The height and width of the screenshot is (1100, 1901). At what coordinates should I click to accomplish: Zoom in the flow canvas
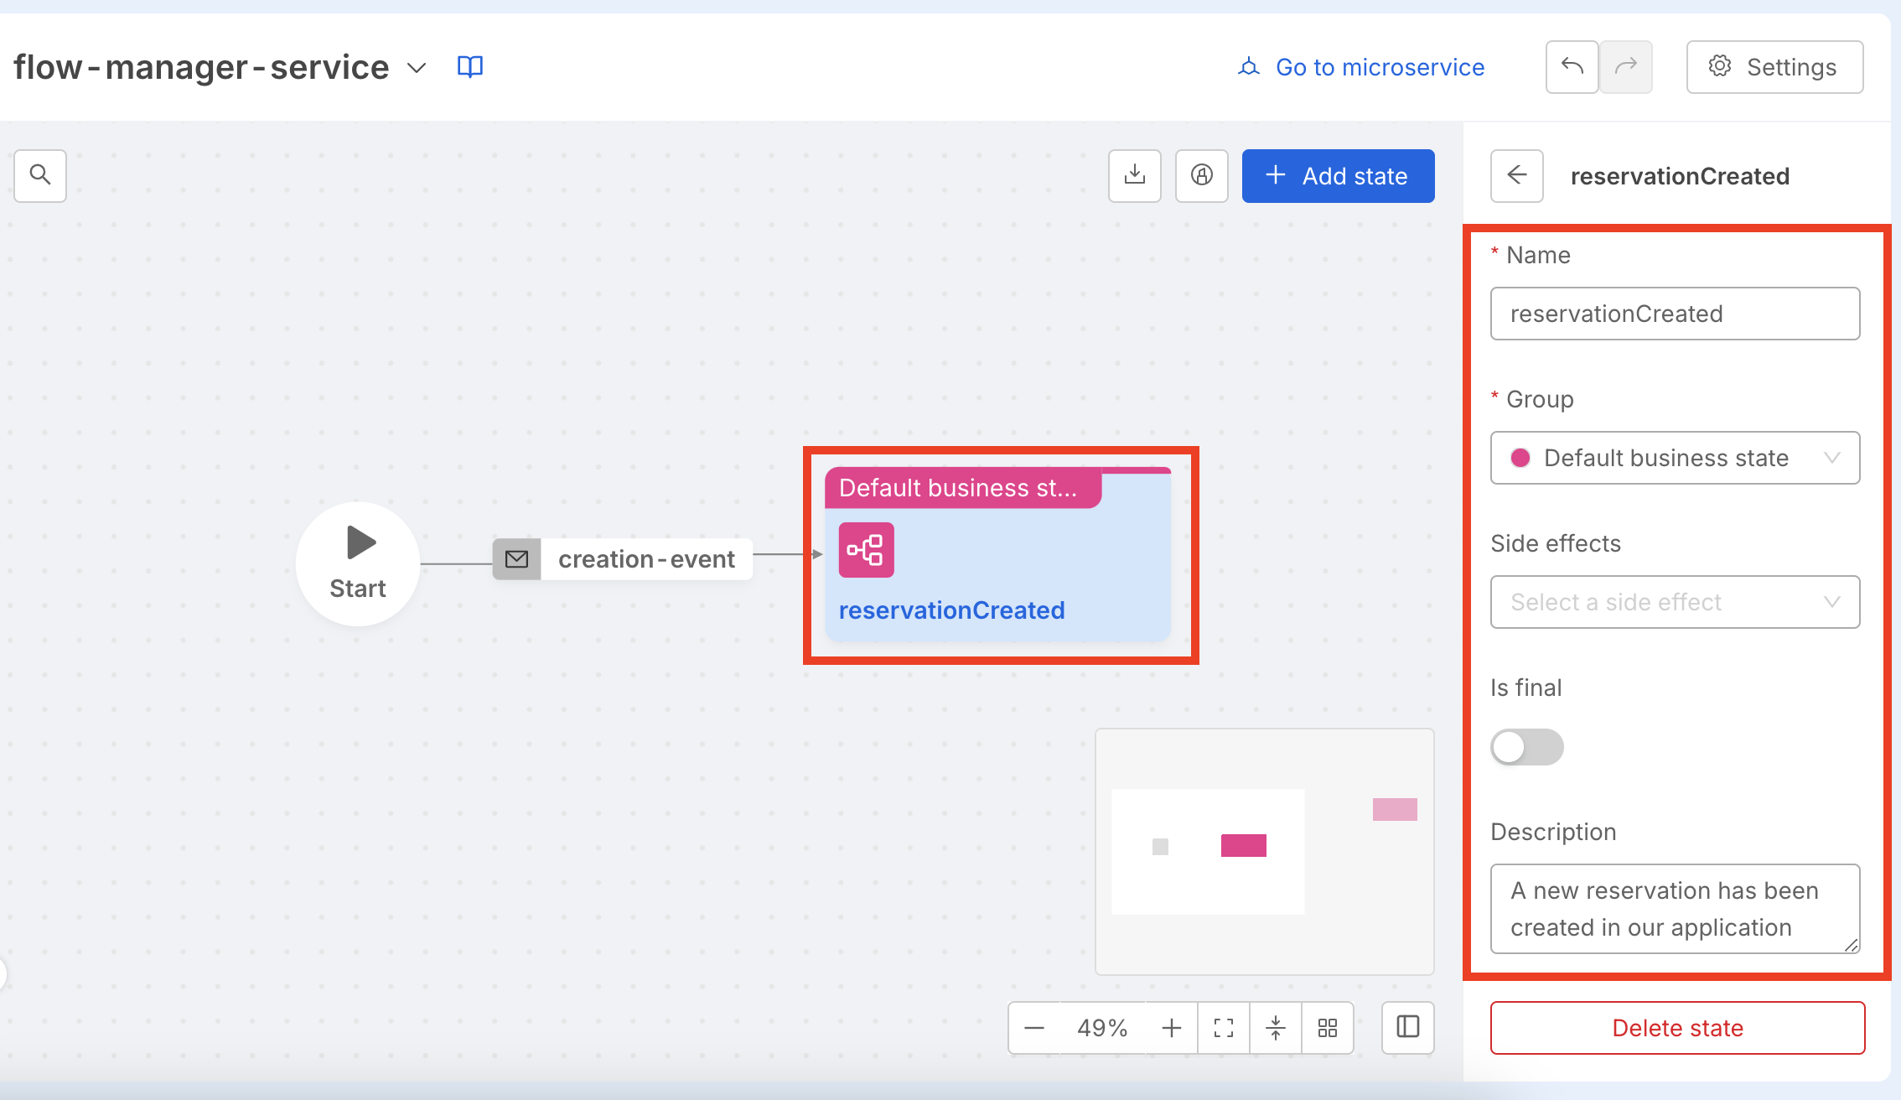point(1171,1028)
